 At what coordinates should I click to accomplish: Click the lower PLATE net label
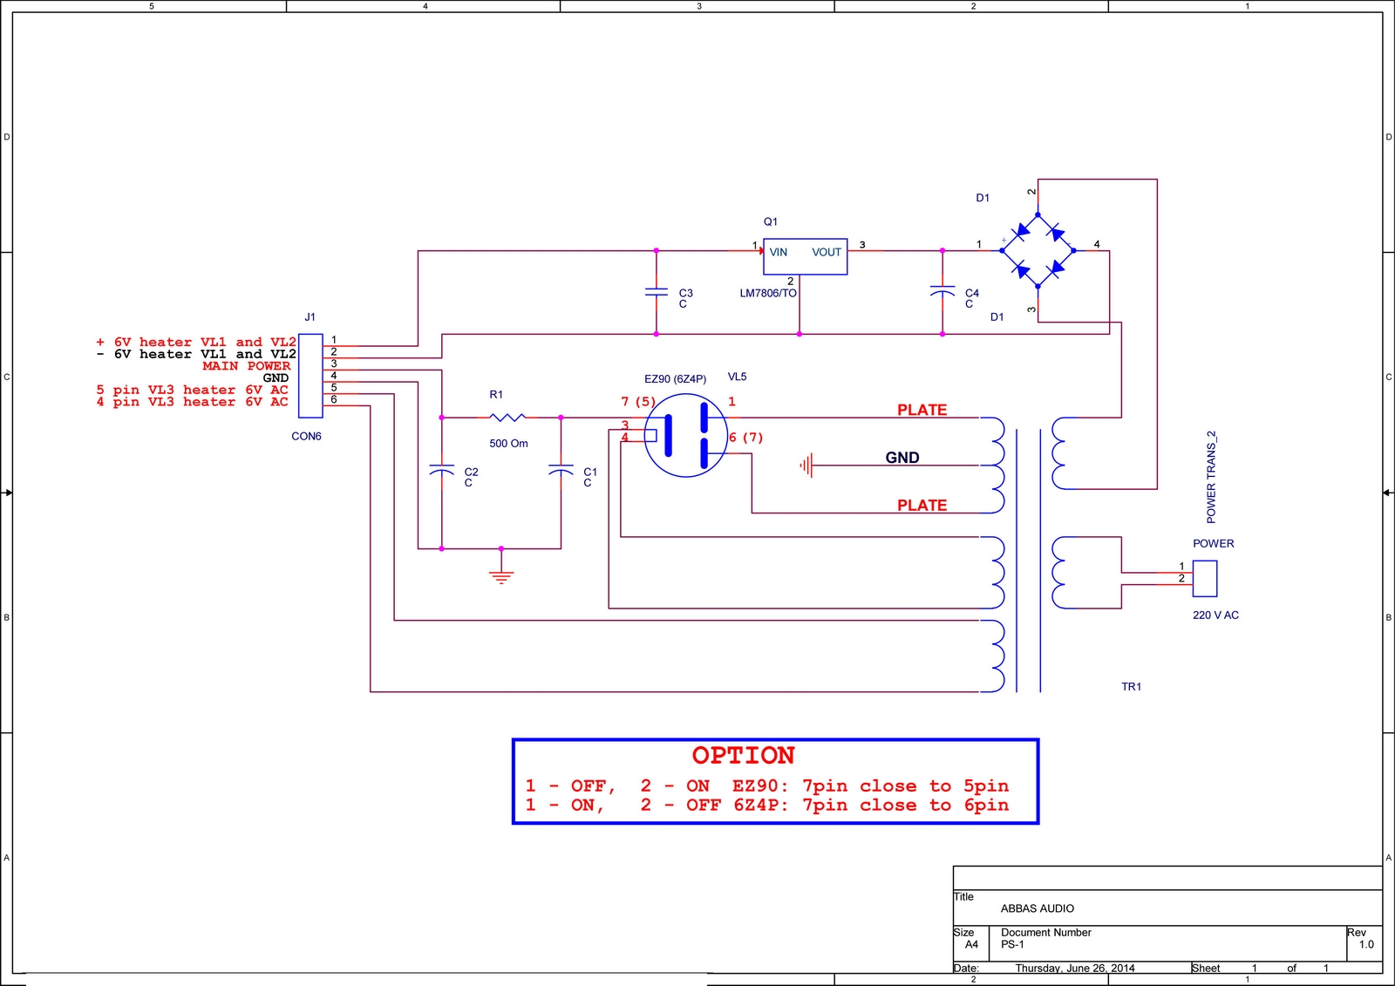coord(922,505)
